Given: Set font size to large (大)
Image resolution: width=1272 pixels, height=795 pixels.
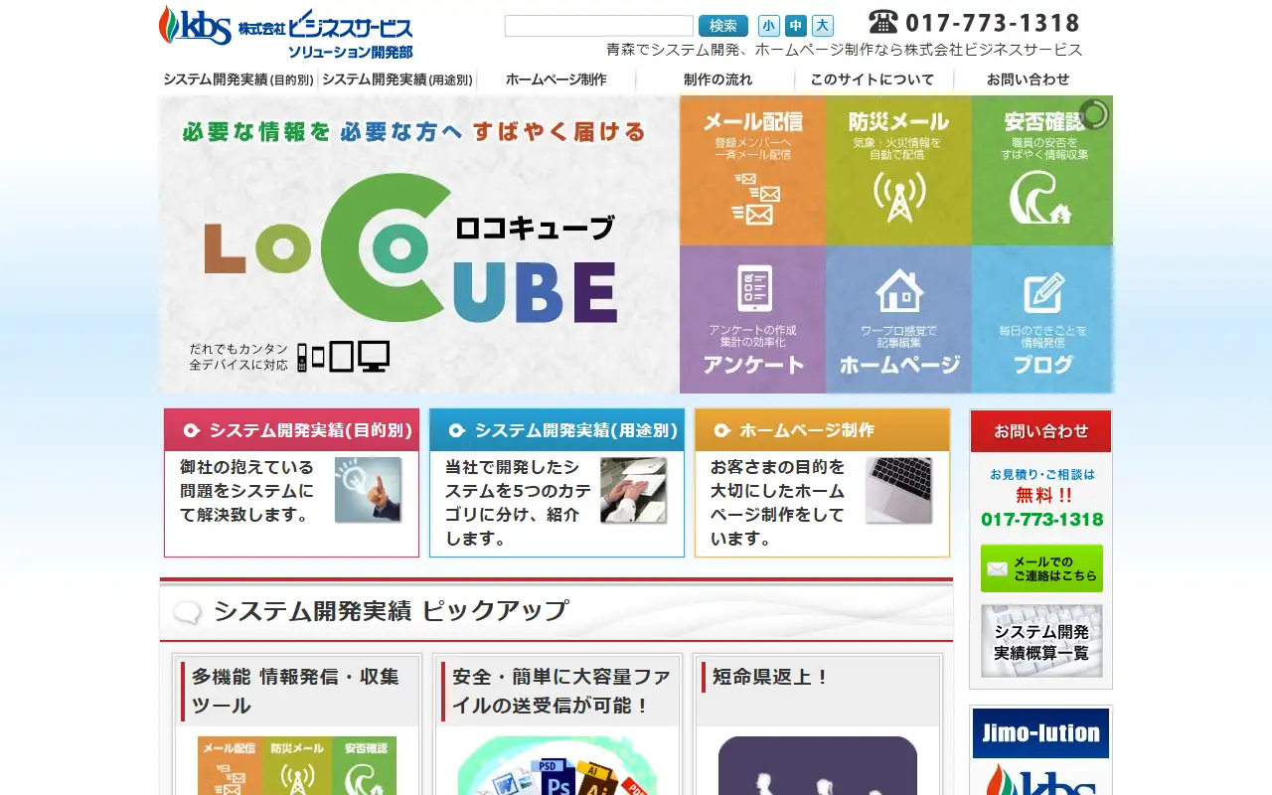Looking at the screenshot, I should point(823,26).
